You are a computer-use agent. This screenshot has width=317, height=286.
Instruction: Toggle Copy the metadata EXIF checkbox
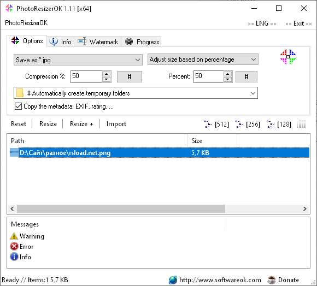click(18, 106)
